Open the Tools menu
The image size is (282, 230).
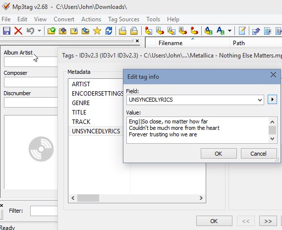[153, 19]
